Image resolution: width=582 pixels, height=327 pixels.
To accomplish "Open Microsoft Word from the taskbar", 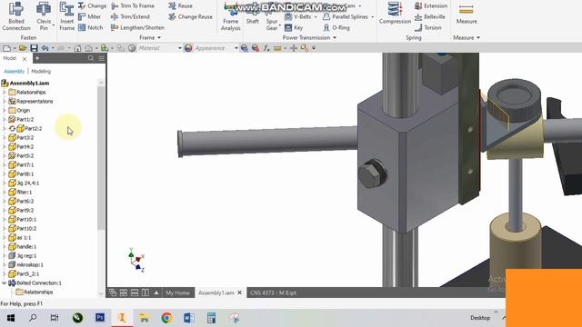I will pos(189,318).
